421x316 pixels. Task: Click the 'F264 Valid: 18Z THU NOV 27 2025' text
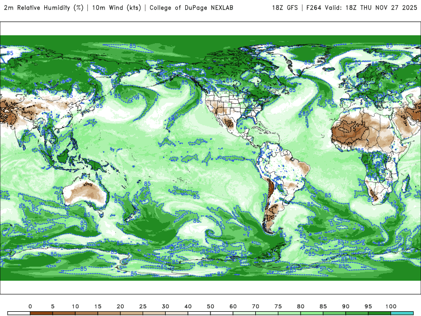point(362,8)
